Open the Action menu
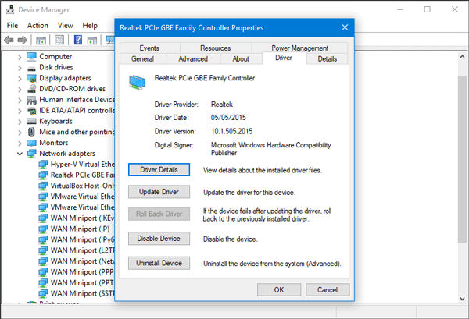The image size is (469, 319). coord(38,26)
